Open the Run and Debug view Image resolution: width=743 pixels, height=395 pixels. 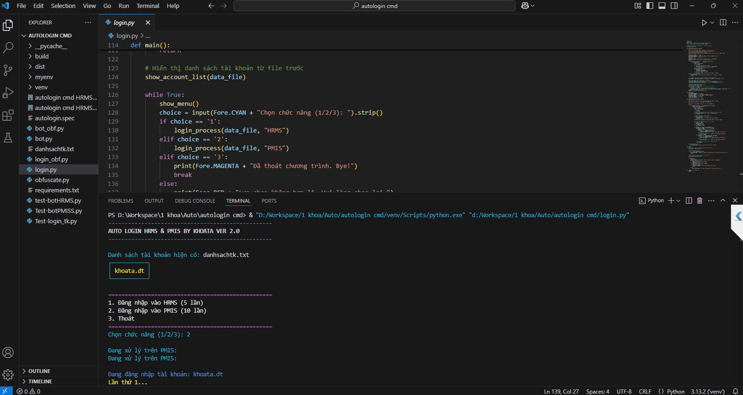8,93
